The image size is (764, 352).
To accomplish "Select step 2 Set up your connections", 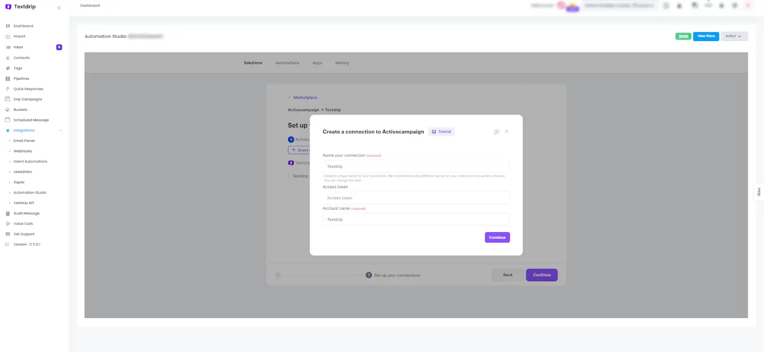I will pos(393,275).
